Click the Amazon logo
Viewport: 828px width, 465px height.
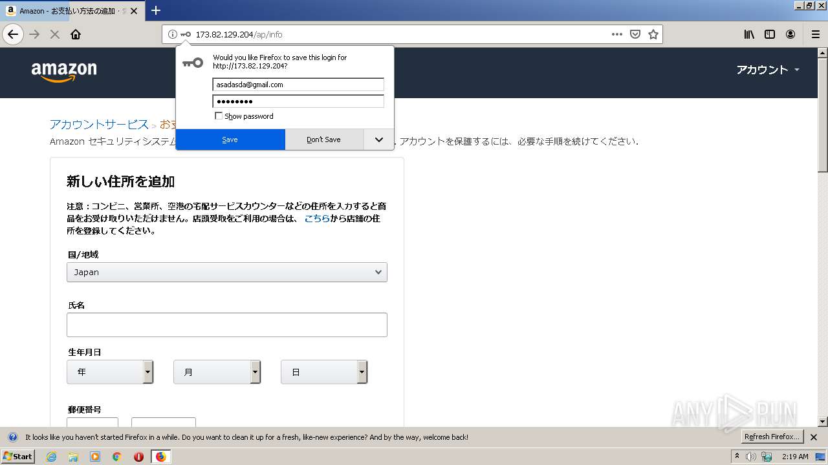pyautogui.click(x=64, y=72)
